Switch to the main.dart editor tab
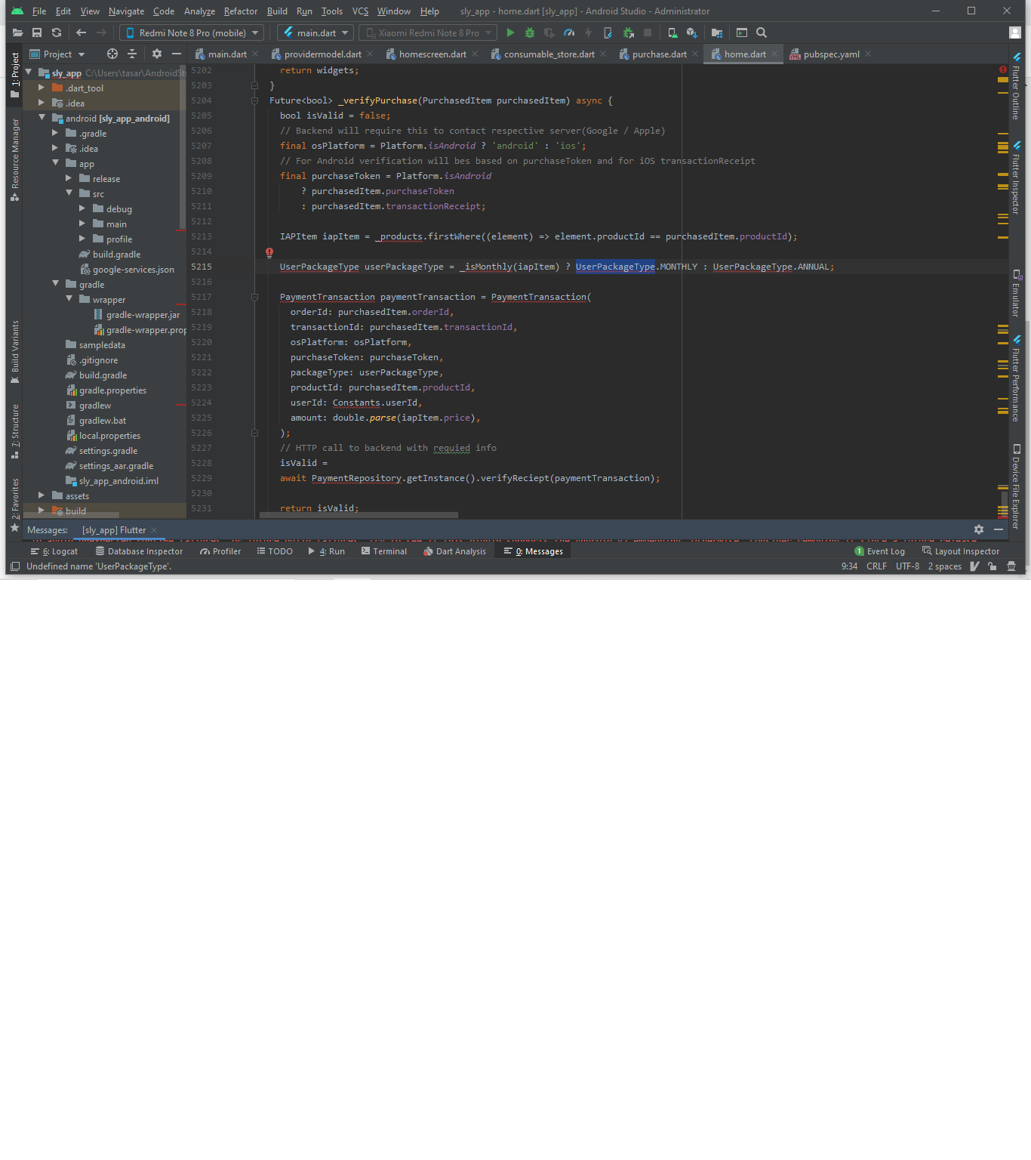1031x1160 pixels. (x=227, y=54)
